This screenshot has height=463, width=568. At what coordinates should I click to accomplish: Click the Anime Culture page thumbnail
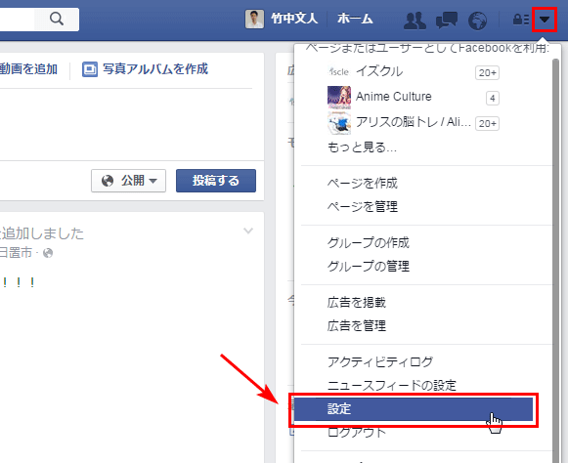[x=339, y=97]
